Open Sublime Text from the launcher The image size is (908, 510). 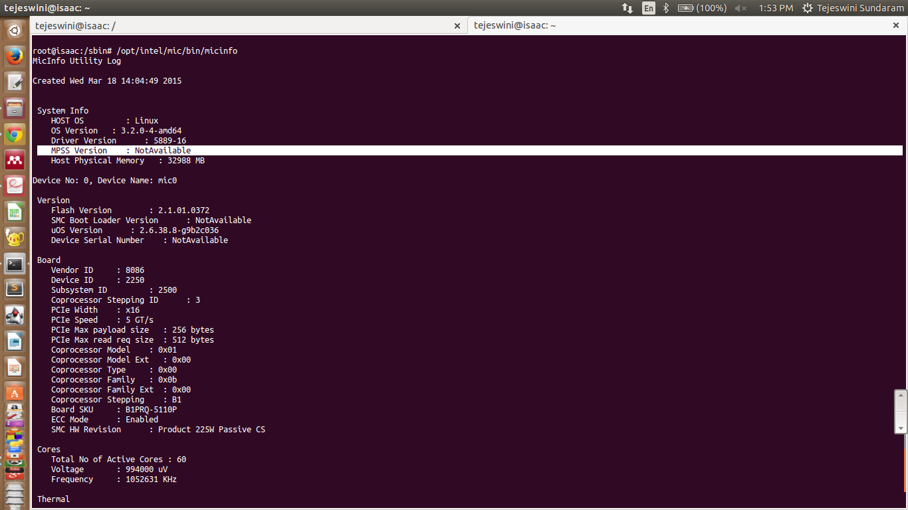(15, 290)
